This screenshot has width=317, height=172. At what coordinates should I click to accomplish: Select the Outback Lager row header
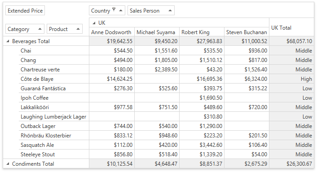click(54, 126)
